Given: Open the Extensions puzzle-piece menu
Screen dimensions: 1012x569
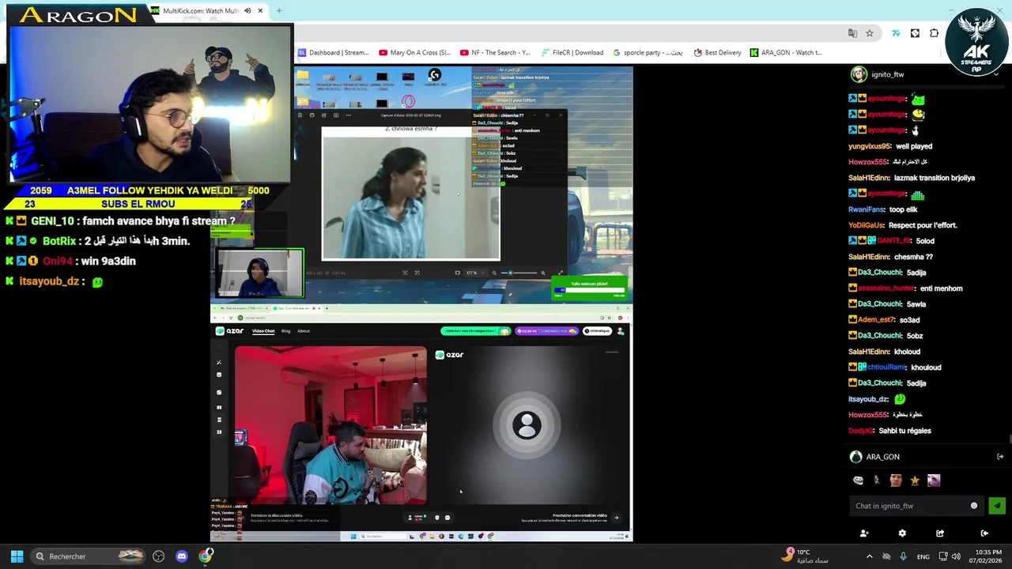Looking at the screenshot, I should (935, 33).
